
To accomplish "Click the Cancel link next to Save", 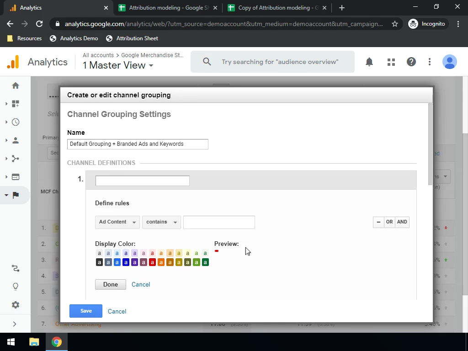I will point(117,311).
